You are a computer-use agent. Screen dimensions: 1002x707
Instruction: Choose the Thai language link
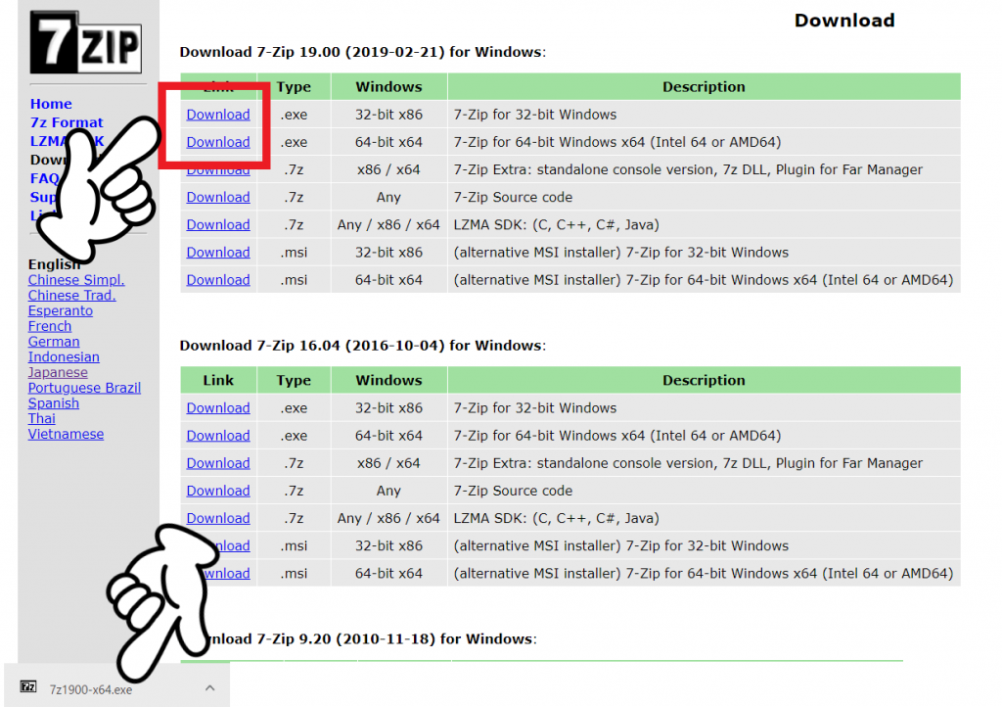(x=41, y=419)
